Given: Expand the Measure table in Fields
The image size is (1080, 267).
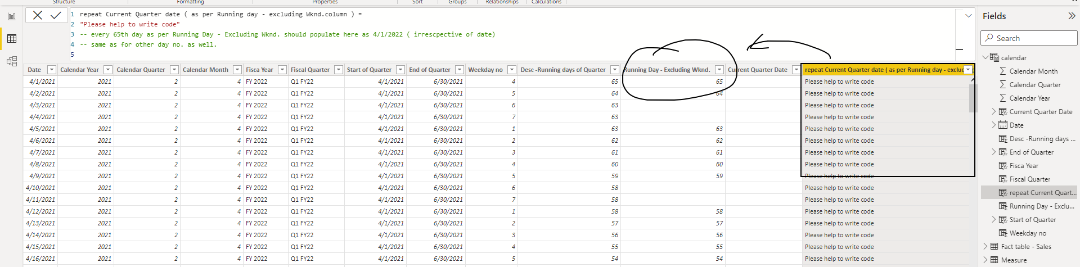Looking at the screenshot, I should coord(985,260).
